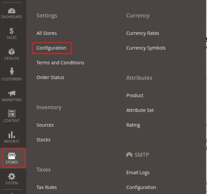Open the Catalog box icon

(12, 52)
